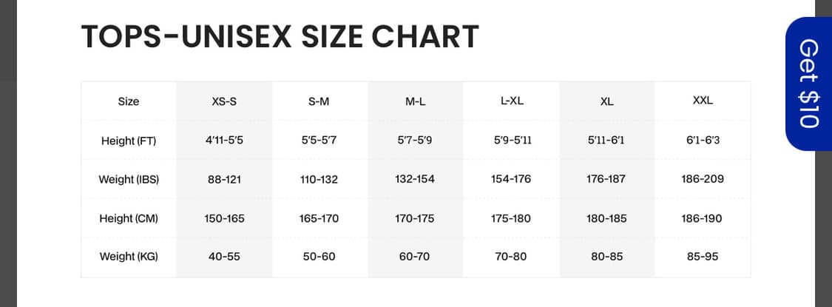Select the 186-209 weight cell
This screenshot has width=832, height=307.
(x=703, y=179)
